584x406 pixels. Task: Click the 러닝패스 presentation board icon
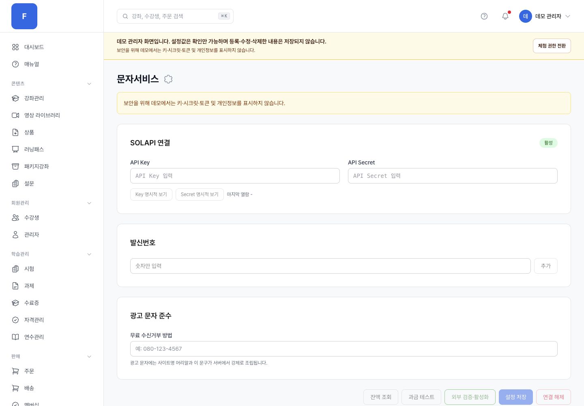click(15, 149)
